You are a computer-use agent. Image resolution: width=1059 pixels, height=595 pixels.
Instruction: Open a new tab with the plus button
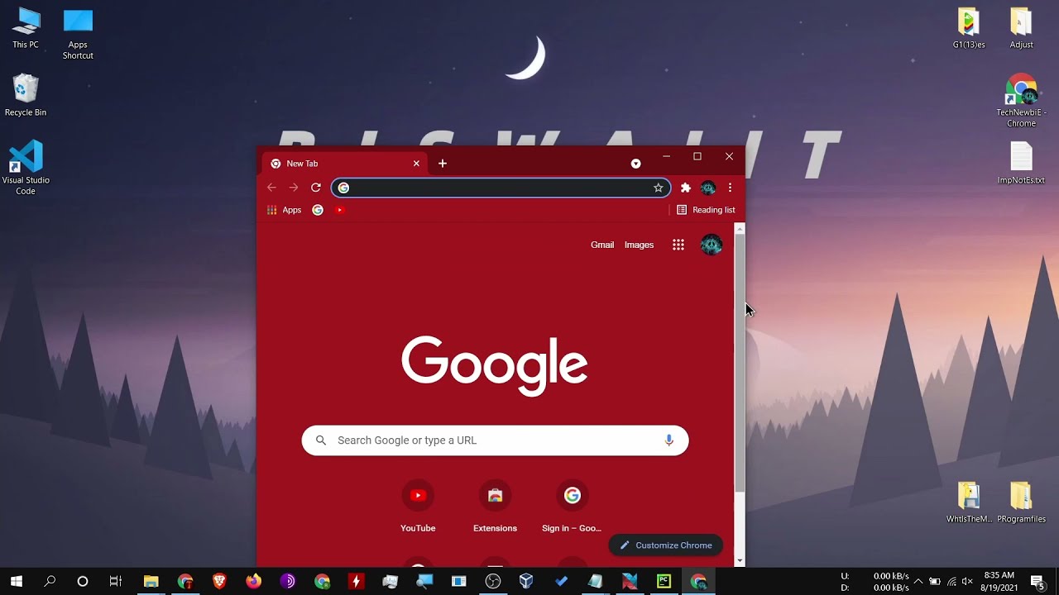coord(443,164)
